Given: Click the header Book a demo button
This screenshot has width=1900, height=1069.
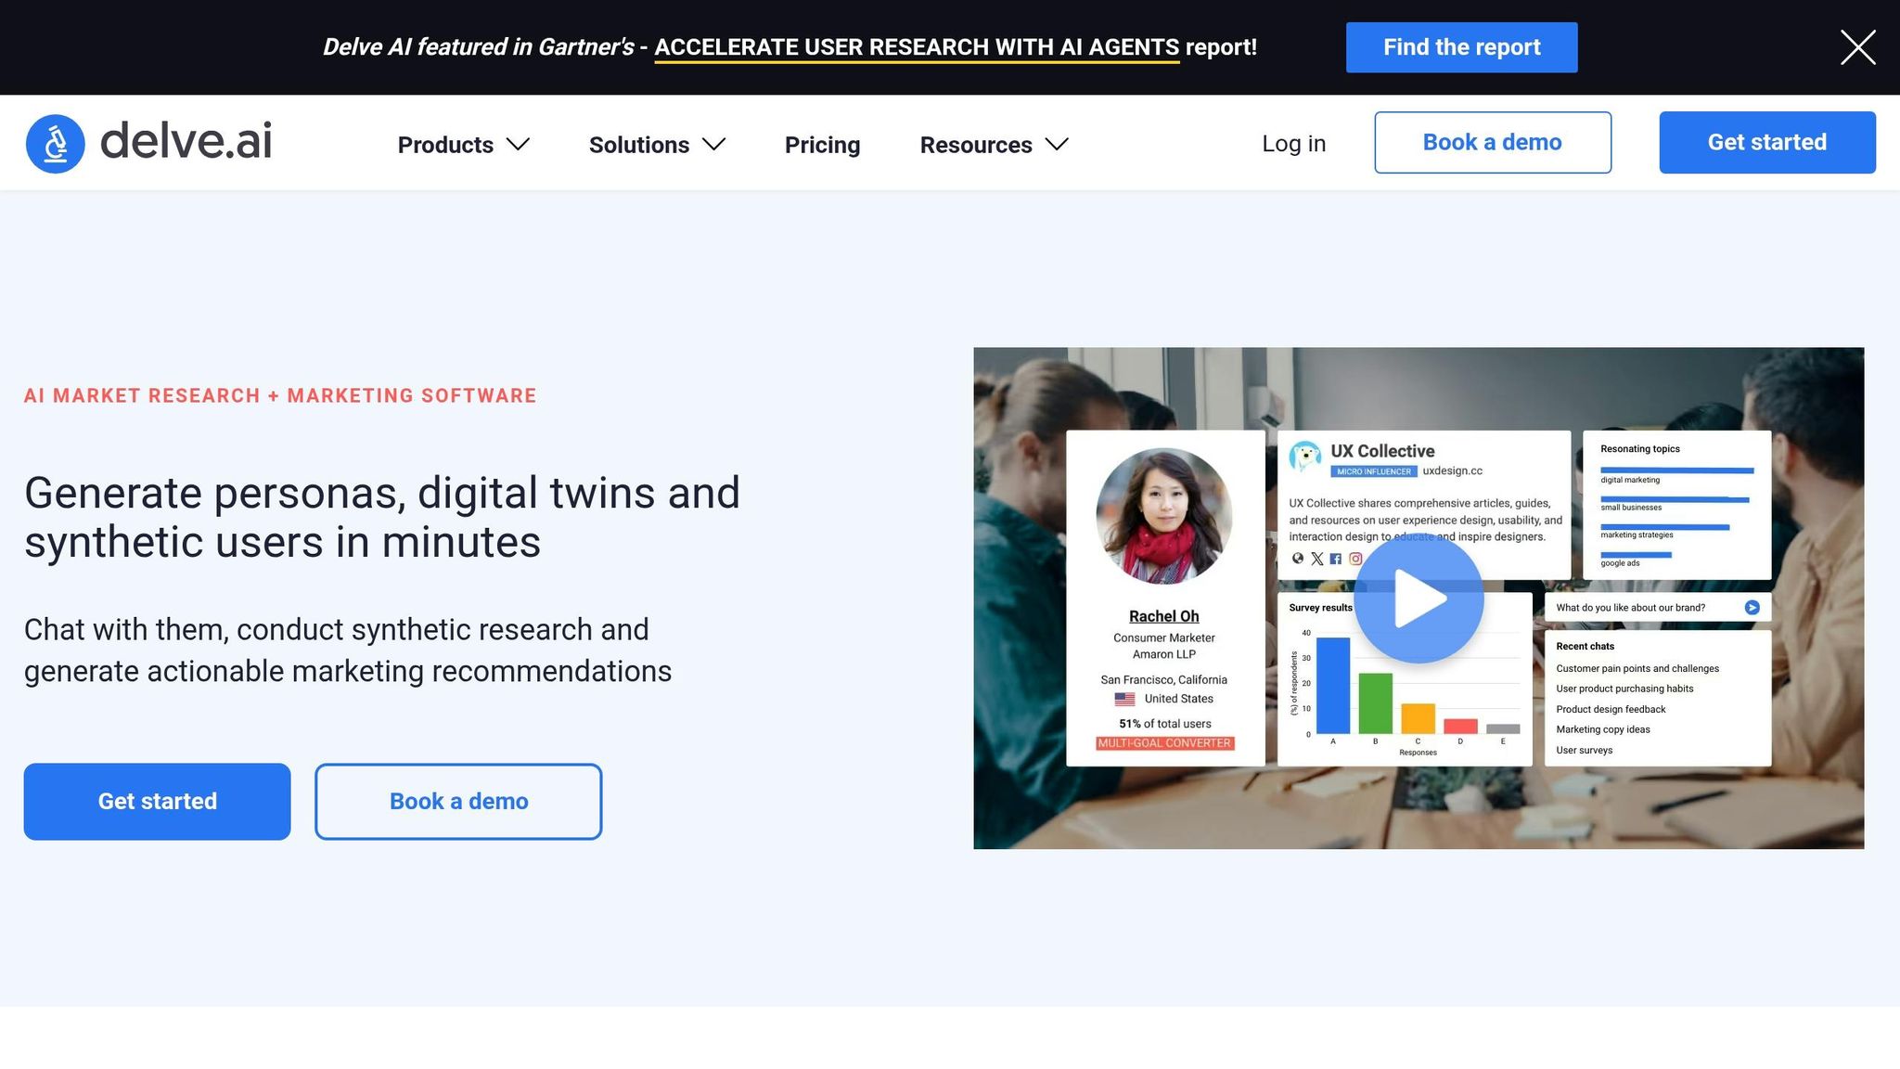Looking at the screenshot, I should (1492, 142).
